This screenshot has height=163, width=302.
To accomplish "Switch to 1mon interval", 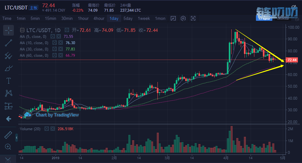I will 160,19.
